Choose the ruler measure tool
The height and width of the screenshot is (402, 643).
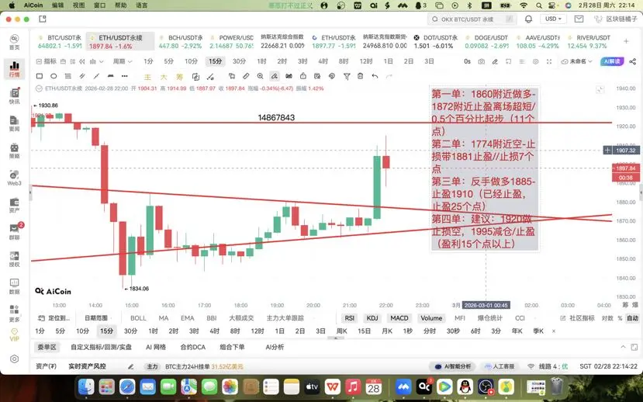coord(246,76)
